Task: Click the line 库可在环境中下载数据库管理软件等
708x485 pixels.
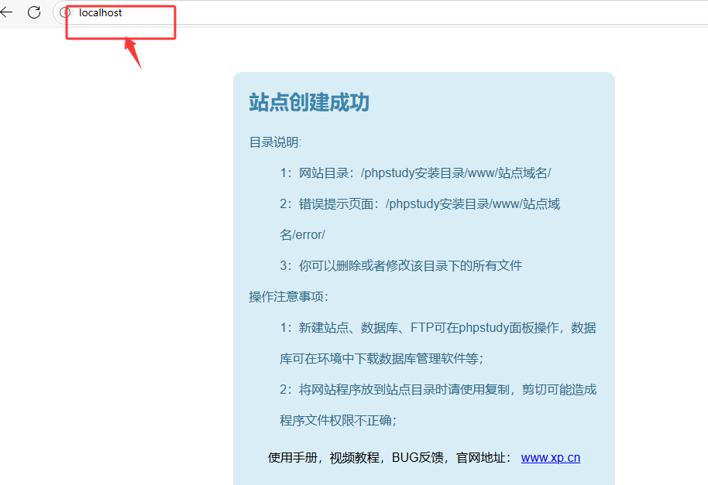Action: tap(382, 359)
